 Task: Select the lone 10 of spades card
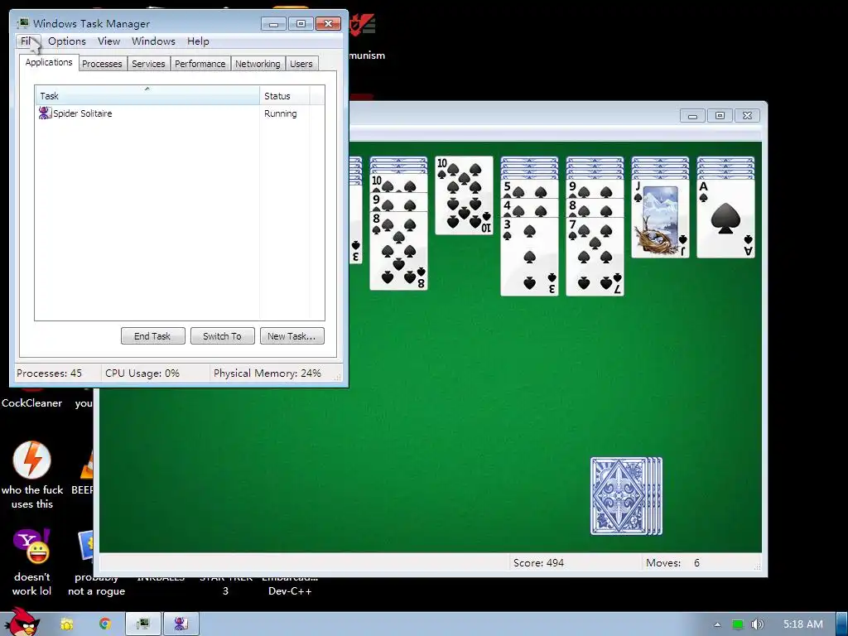coord(464,195)
